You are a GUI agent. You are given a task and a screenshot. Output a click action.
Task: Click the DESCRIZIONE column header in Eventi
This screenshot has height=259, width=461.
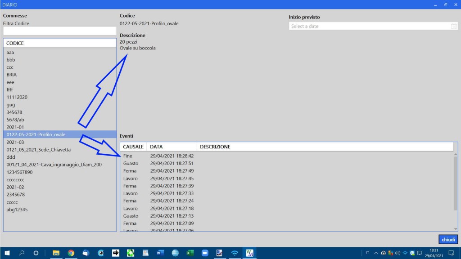click(325, 147)
